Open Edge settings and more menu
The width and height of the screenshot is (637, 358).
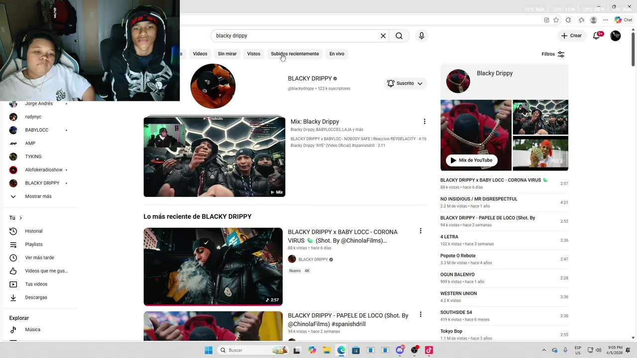coord(605,20)
